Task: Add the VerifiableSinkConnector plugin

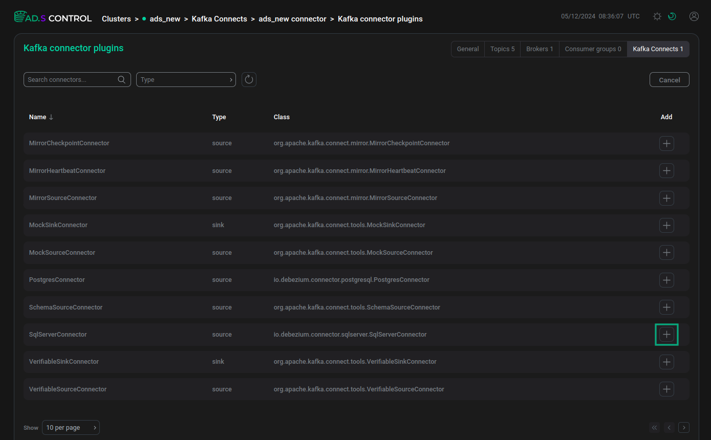Action: point(666,362)
